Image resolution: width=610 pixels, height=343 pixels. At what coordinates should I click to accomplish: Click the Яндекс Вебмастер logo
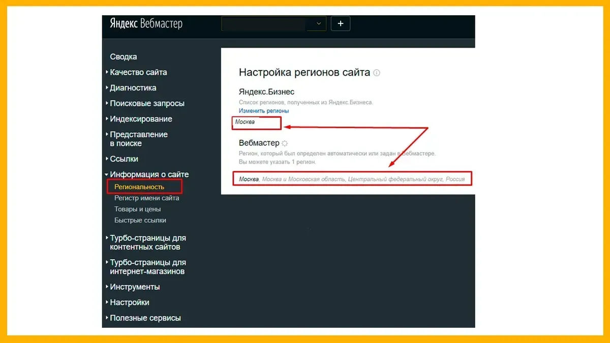146,24
